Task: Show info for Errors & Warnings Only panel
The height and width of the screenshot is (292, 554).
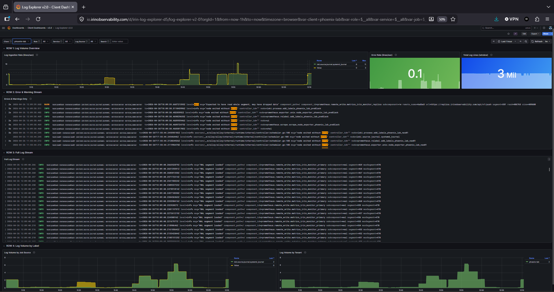Action: (x=31, y=99)
